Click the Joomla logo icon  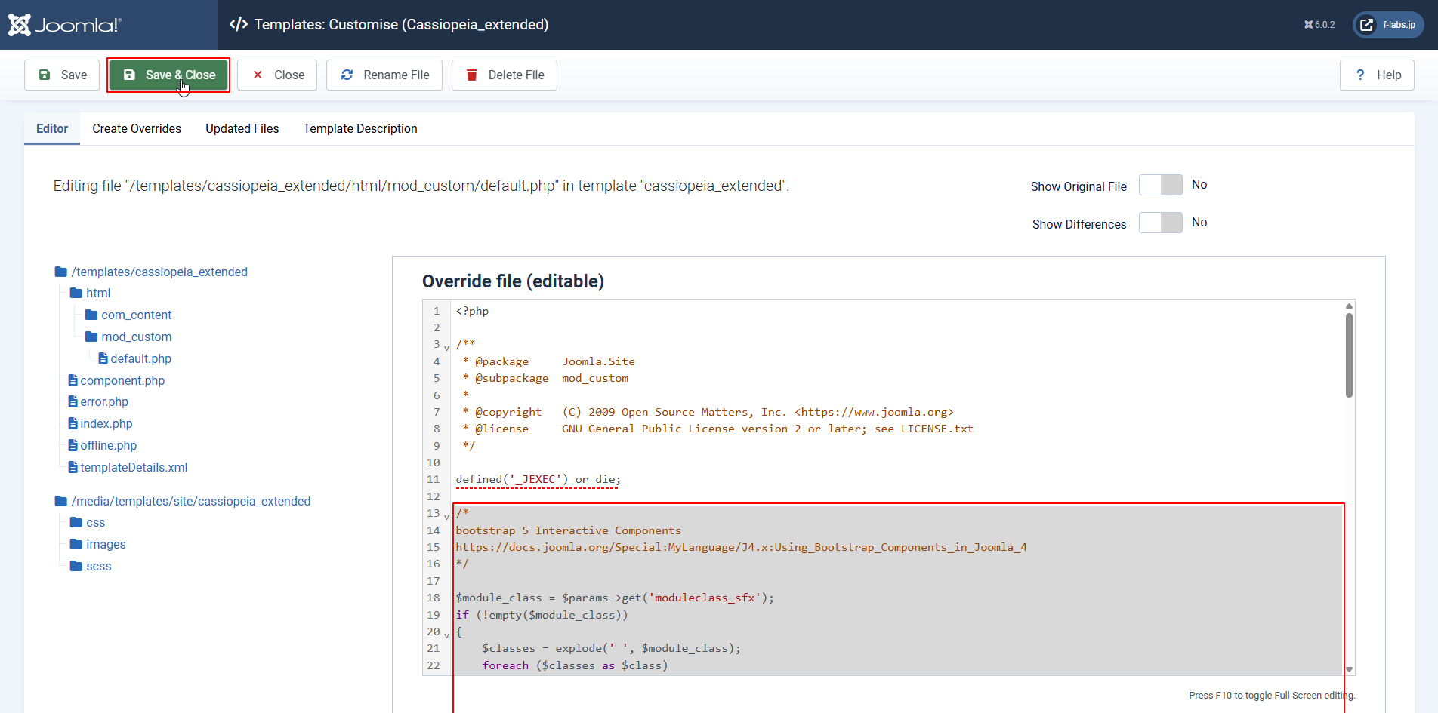click(x=20, y=25)
